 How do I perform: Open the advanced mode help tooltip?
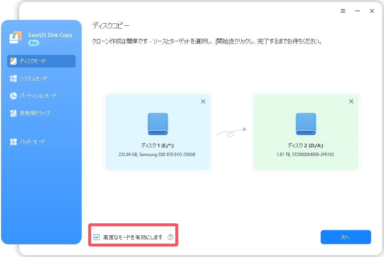coord(170,237)
